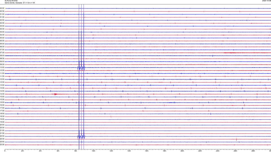Image resolution: width=271 pixels, height=152 pixels.
Task: Select the 14:30 time row label
Action: click(2, 94)
